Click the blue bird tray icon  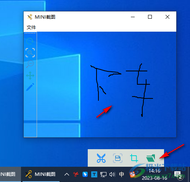85,174
